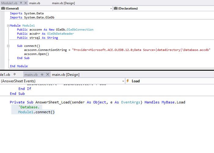Click 'Module1.connect()' call
The width and height of the screenshot is (214, 153).
click(36, 112)
